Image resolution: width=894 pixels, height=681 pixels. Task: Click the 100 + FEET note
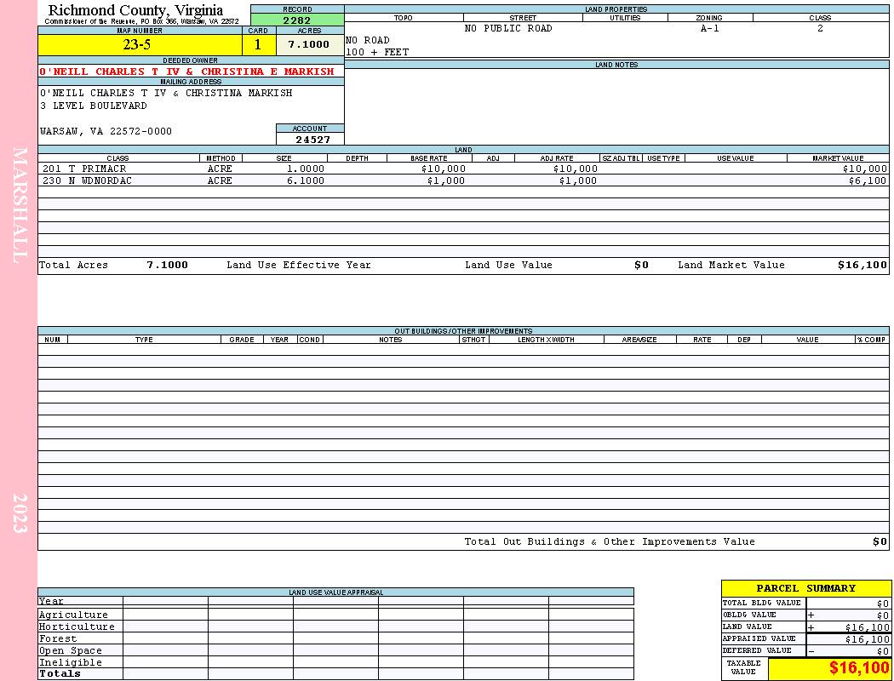coord(377,53)
